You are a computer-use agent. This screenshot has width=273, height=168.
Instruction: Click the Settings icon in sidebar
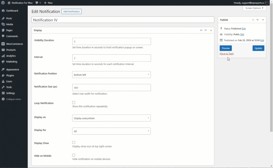(x=3, y=93)
